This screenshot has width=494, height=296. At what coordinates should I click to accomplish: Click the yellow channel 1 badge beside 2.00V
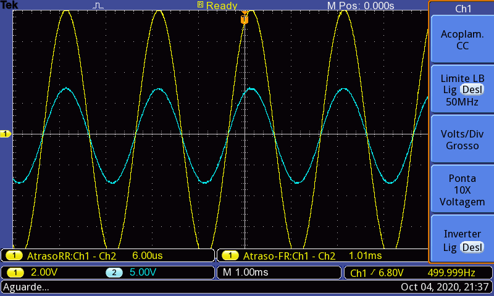tap(15, 273)
